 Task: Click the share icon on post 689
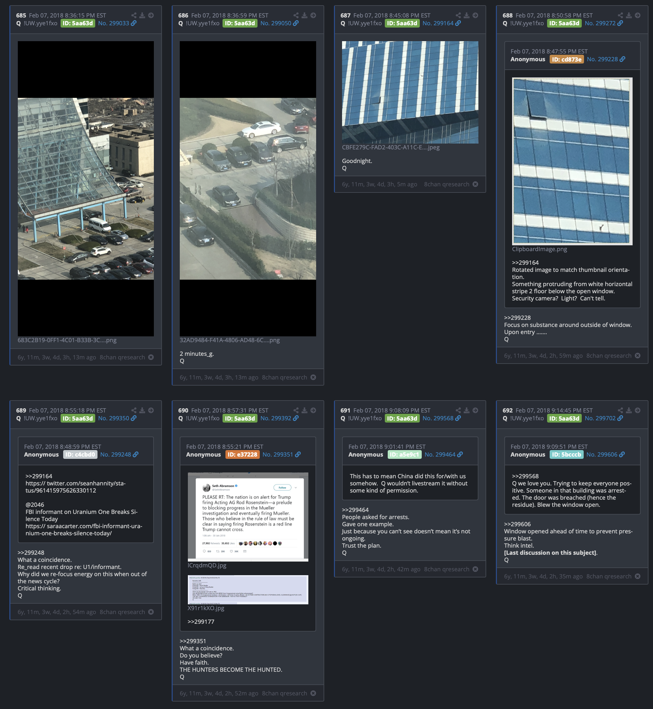133,410
